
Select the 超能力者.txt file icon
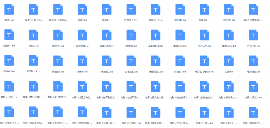(83, 35)
